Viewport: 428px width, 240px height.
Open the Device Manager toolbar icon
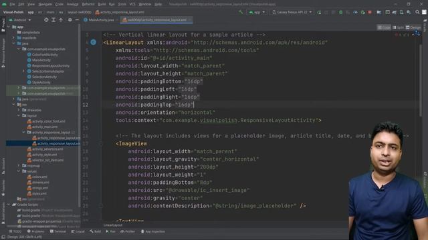point(401,12)
